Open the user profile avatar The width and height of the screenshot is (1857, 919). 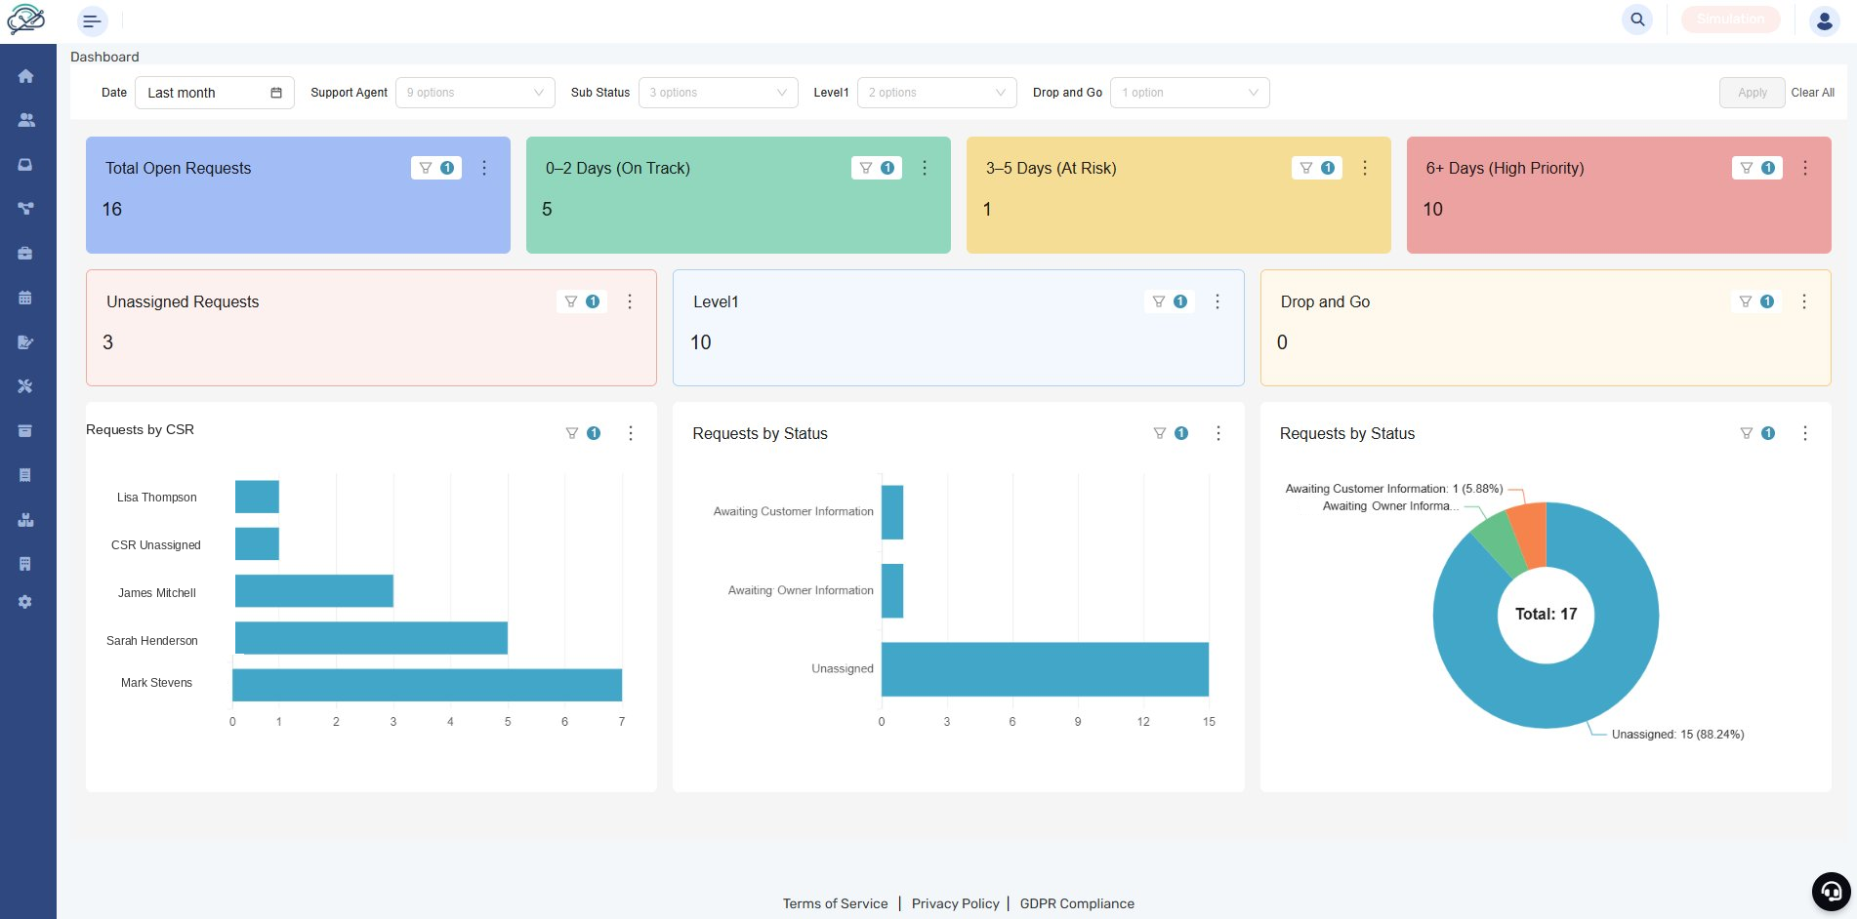[x=1824, y=20]
